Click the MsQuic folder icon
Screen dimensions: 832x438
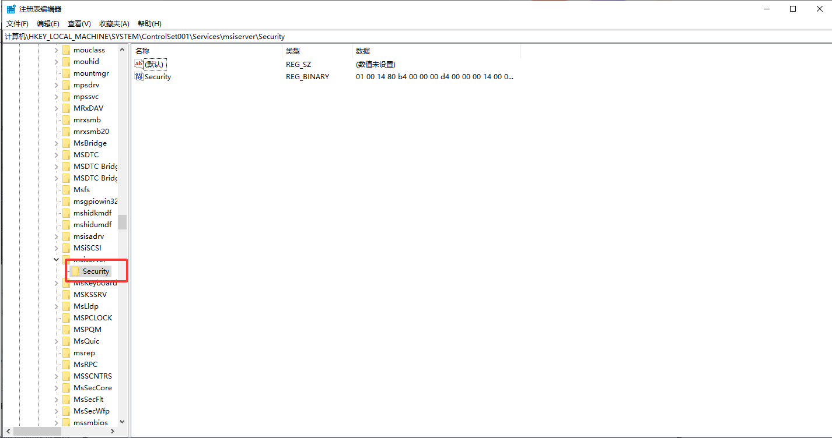[66, 341]
